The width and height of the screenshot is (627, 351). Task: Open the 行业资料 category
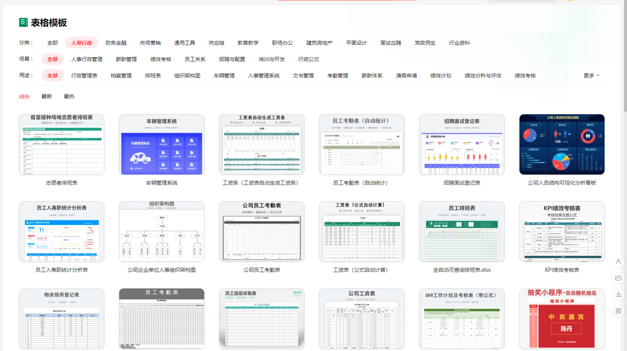[x=459, y=43]
